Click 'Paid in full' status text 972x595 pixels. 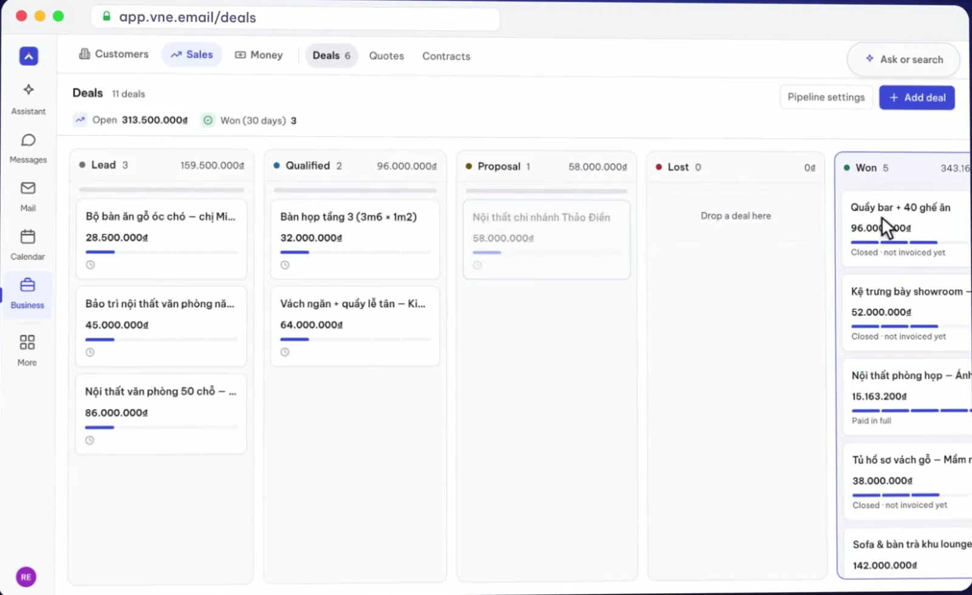pyautogui.click(x=871, y=421)
